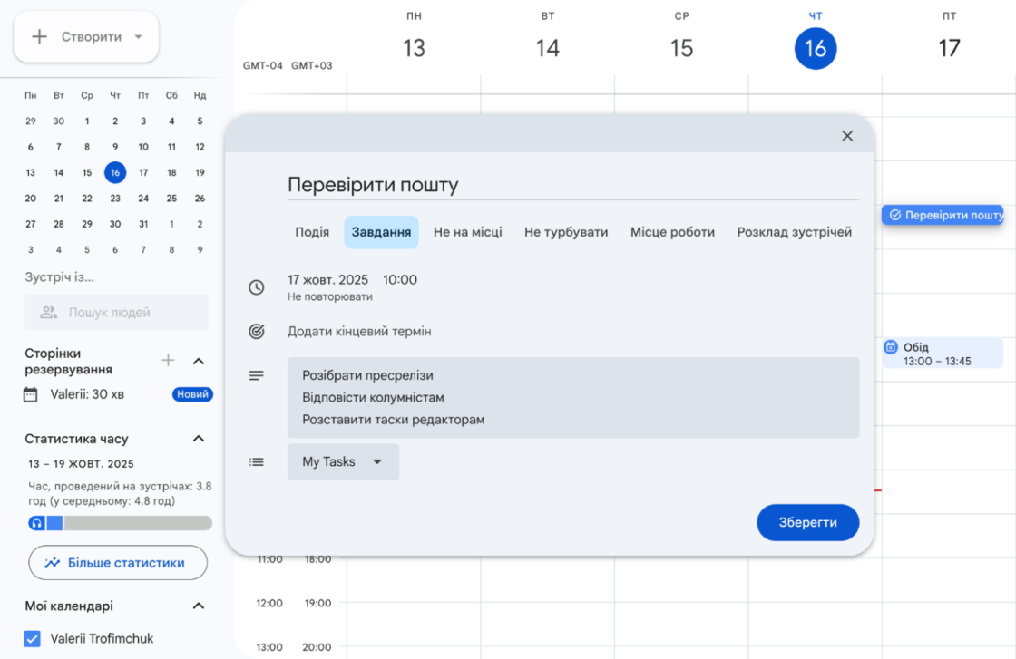Click the headphones icon in time statistics bar

tap(36, 523)
